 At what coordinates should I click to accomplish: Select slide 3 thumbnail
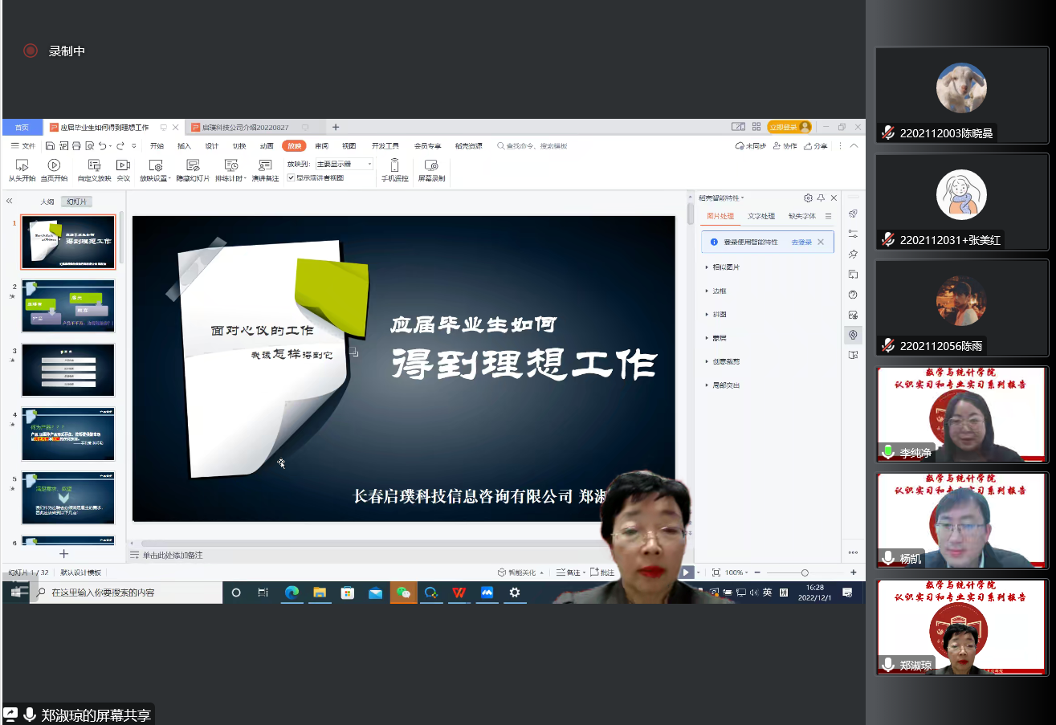[x=68, y=370]
